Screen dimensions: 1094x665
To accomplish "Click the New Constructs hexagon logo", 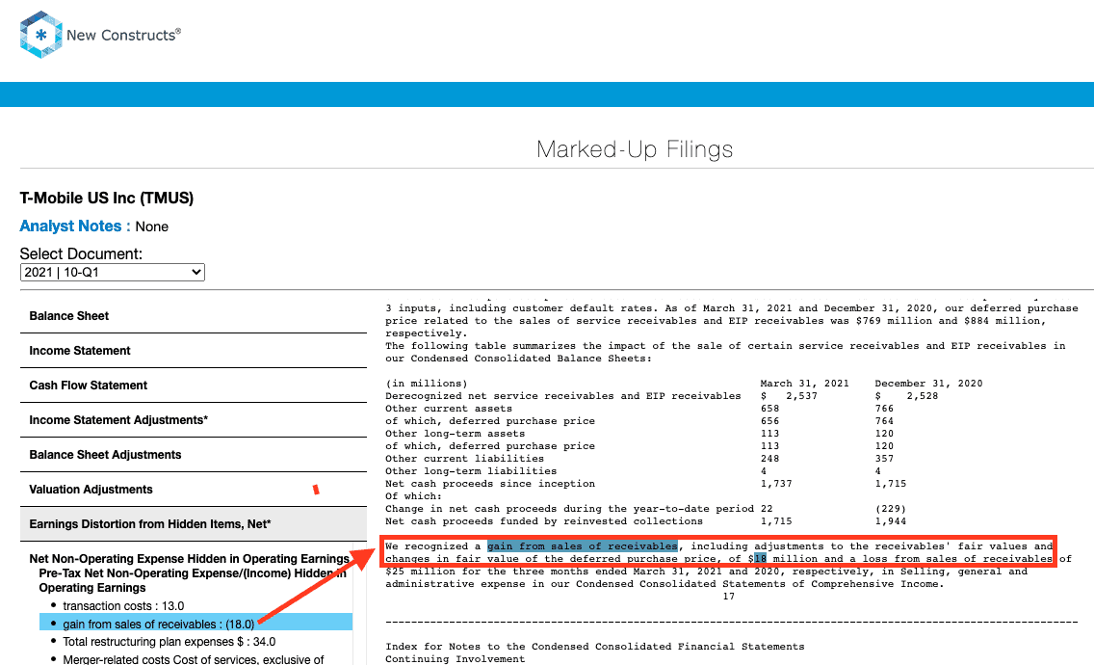I will (41, 35).
